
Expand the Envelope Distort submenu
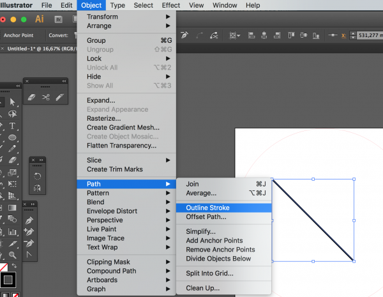126,211
